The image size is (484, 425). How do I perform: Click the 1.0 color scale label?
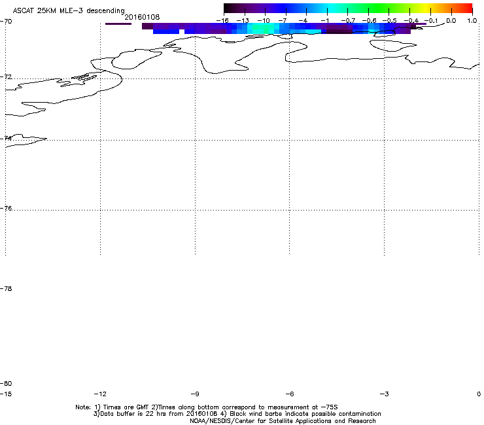[x=472, y=21]
